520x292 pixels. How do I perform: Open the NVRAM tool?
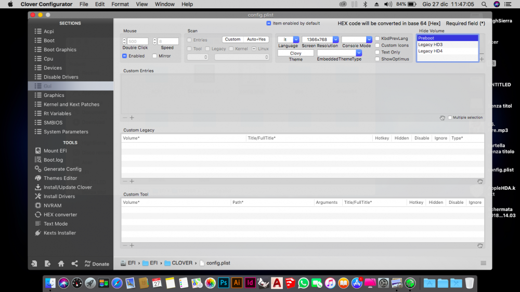point(53,205)
